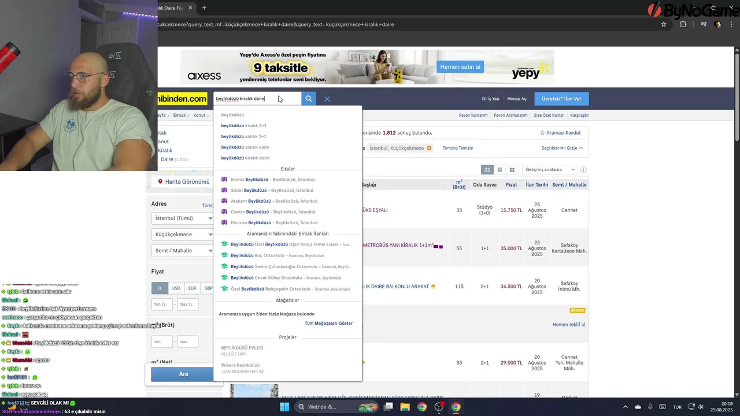
Task: Select USD currency toggle
Action: (x=176, y=288)
